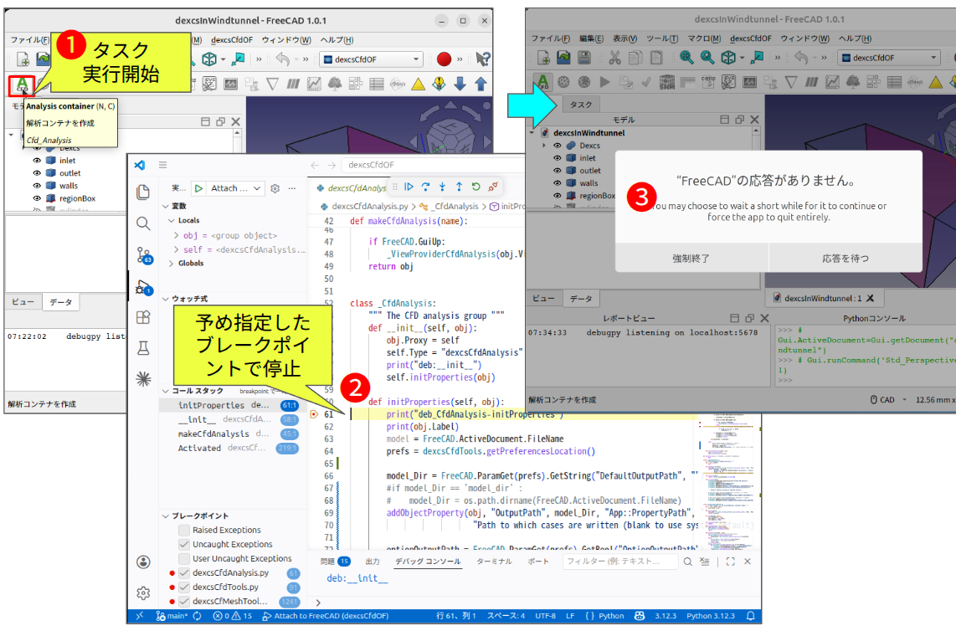Click 応答を待つ in the dialog
The image size is (956, 631).
tap(845, 259)
